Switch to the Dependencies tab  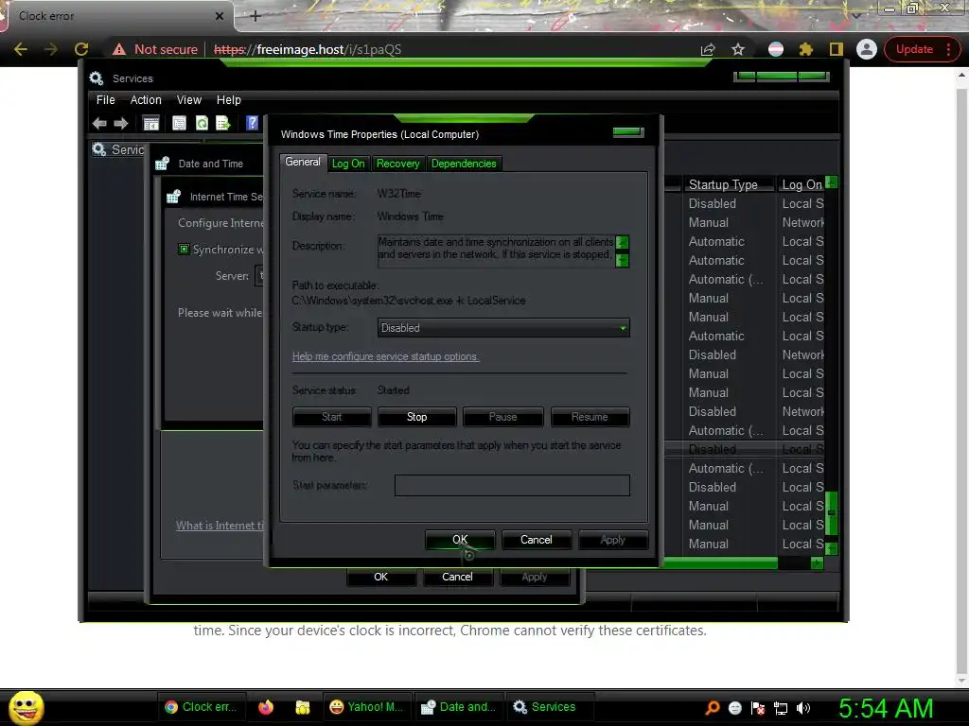(464, 164)
